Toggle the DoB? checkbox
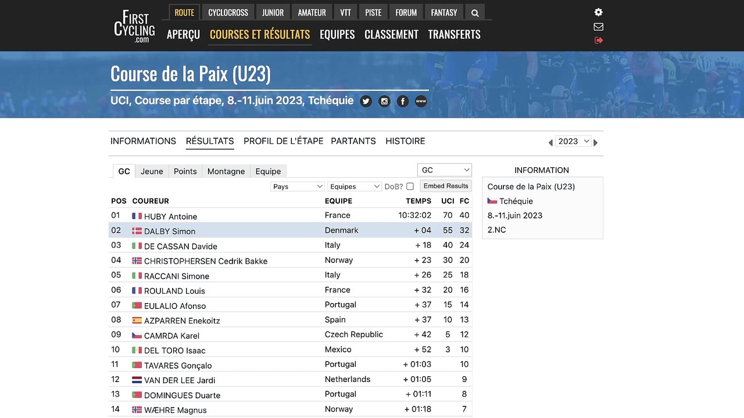744x418 pixels. [410, 186]
